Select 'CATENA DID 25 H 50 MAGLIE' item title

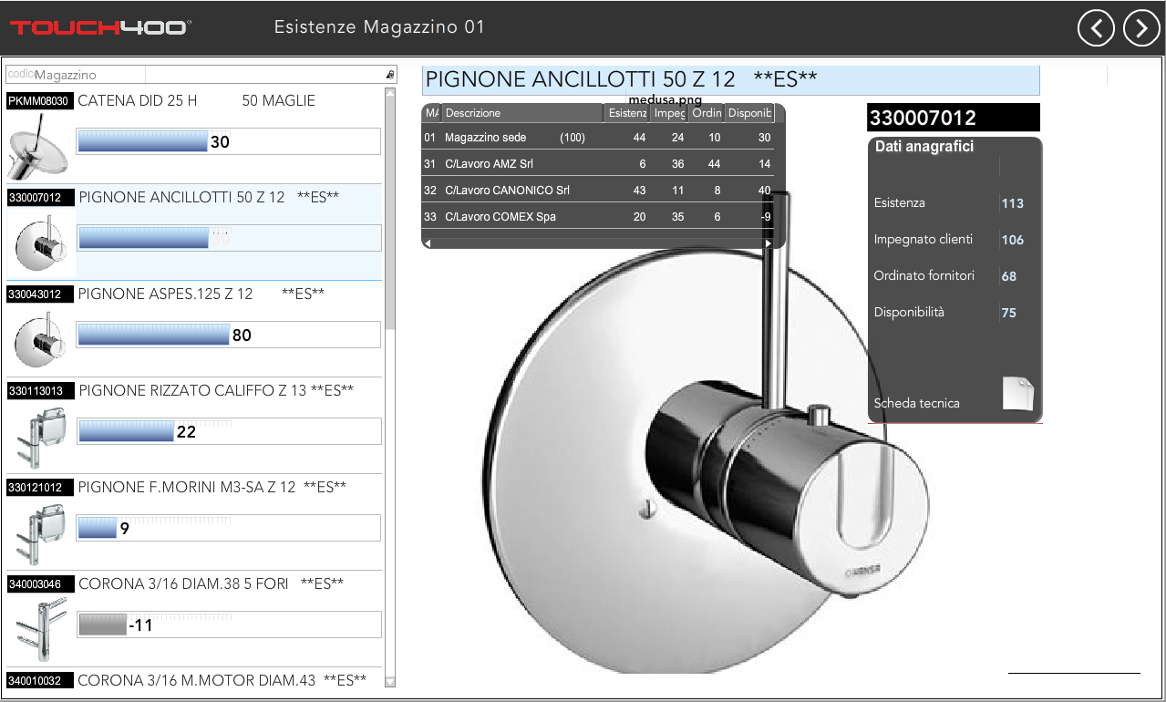(197, 100)
